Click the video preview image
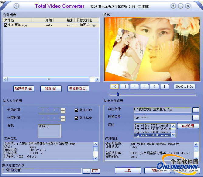Image resolution: width=203 pixels, height=177 pixels. pyautogui.click(x=152, y=49)
